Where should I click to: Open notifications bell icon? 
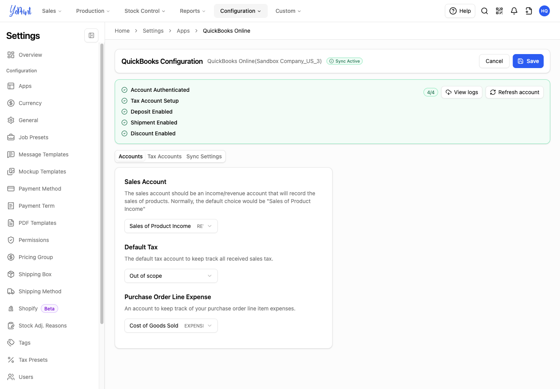514,11
